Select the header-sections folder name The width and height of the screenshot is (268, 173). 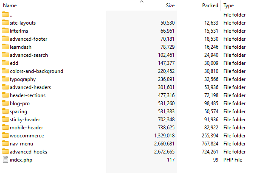(x=28, y=95)
